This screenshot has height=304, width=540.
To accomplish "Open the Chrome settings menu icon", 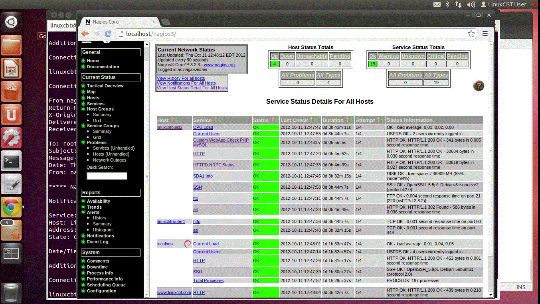I will point(485,34).
